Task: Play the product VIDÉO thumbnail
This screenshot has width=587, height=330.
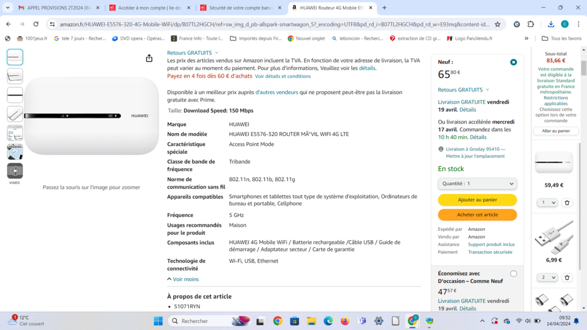Action: point(15,171)
